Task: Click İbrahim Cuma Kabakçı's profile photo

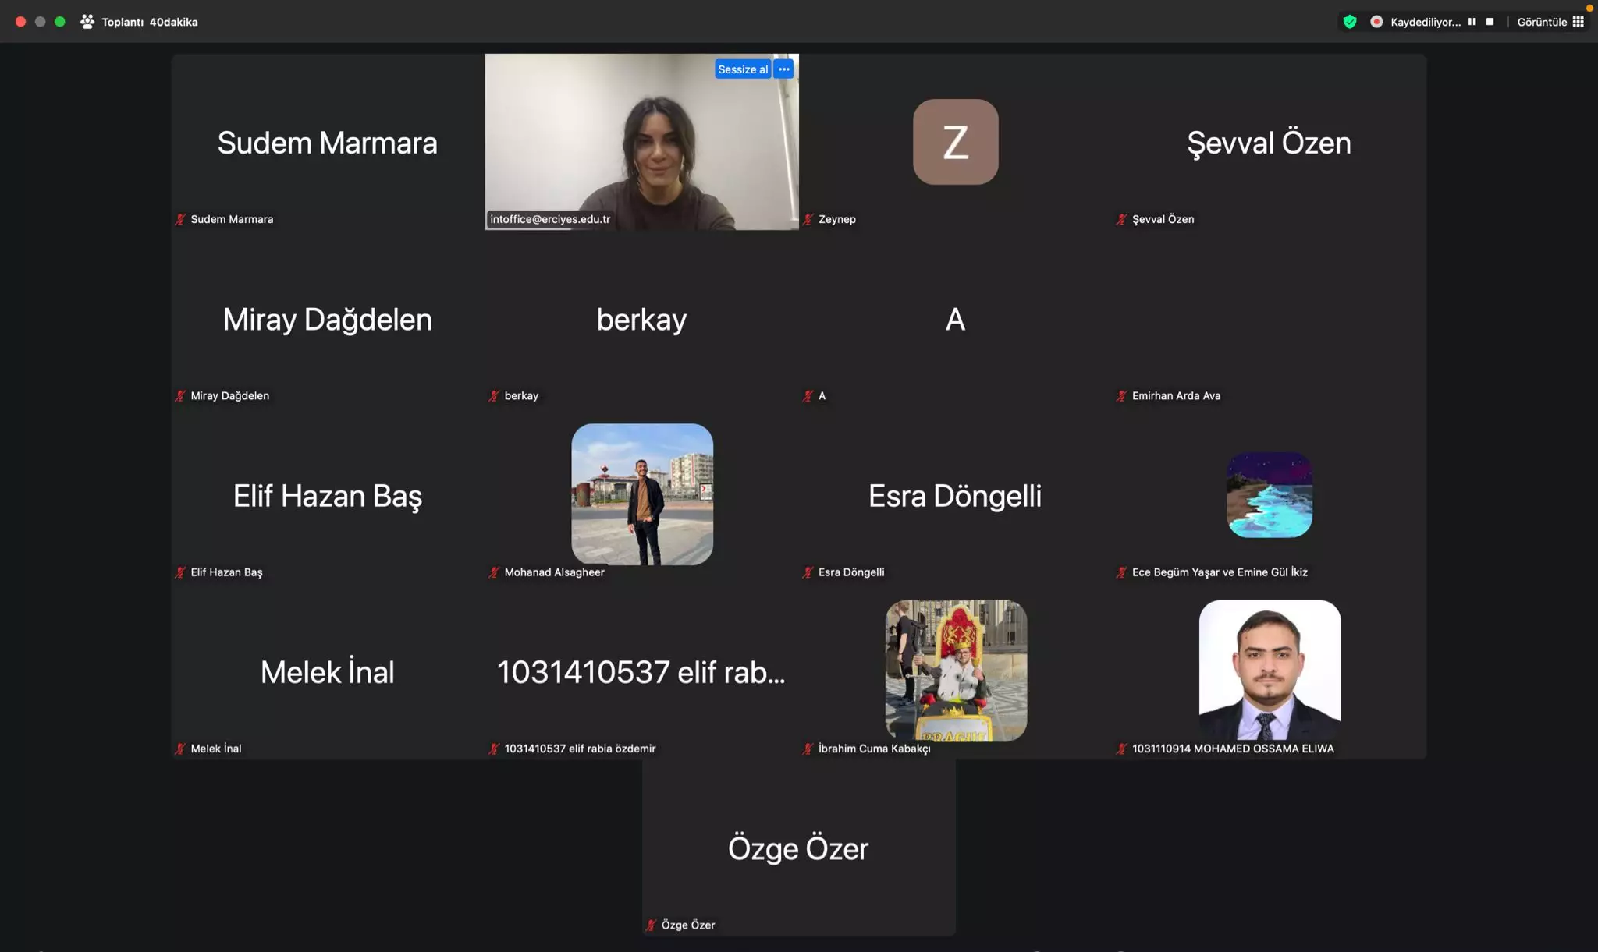Action: [956, 671]
